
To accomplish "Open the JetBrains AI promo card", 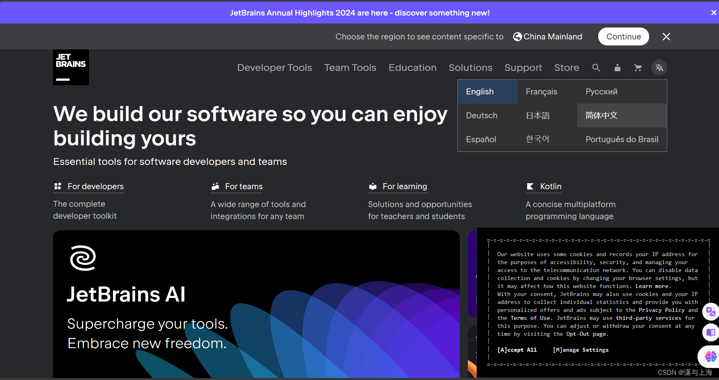I will 256,304.
